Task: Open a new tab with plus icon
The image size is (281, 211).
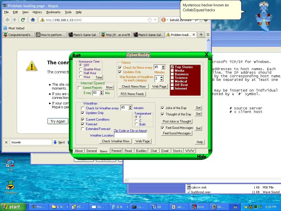Action: coord(201,35)
